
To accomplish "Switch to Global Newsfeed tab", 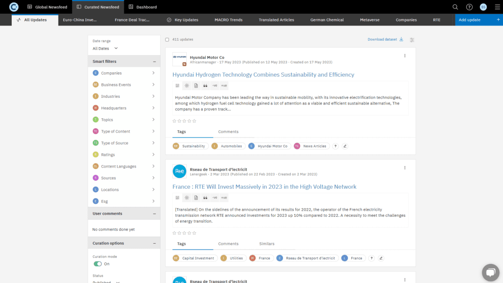I will [48, 7].
